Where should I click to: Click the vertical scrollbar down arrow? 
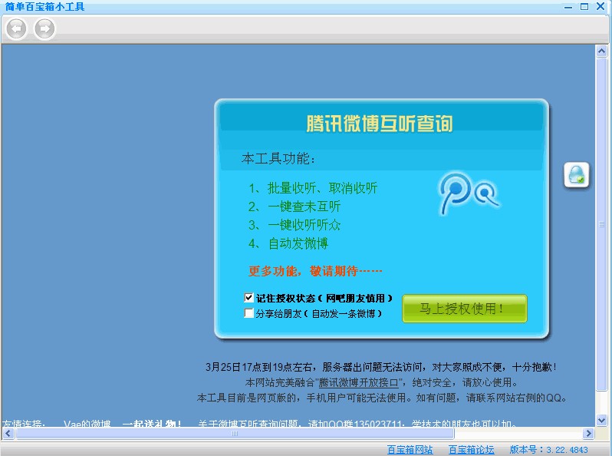[x=601, y=421]
